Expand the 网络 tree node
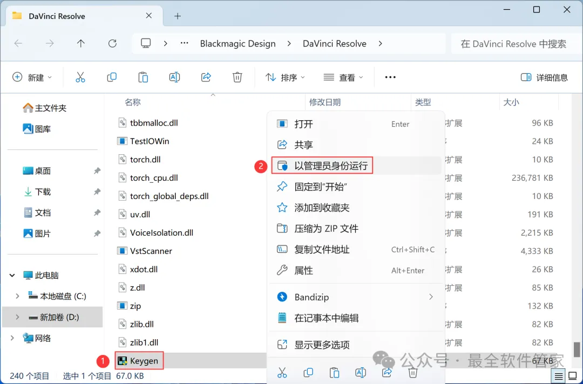The height and width of the screenshot is (384, 583). pyautogui.click(x=12, y=338)
